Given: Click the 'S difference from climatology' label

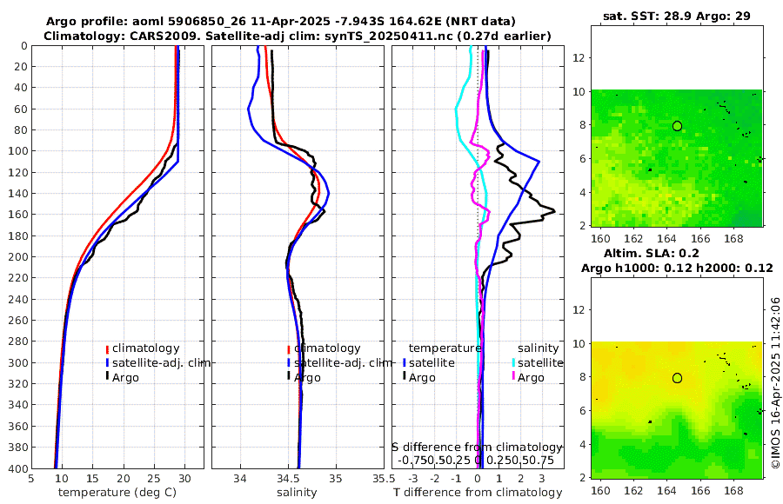Looking at the screenshot, I should pos(477,447).
